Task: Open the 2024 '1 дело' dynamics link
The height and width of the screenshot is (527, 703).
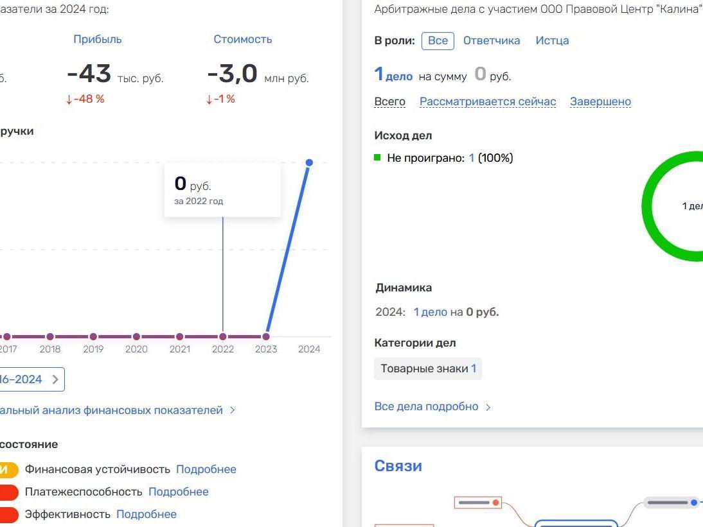Action: click(430, 312)
